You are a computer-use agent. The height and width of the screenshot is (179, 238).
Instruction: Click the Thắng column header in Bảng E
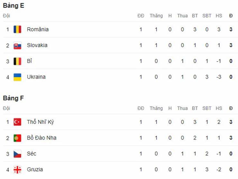(x=156, y=16)
